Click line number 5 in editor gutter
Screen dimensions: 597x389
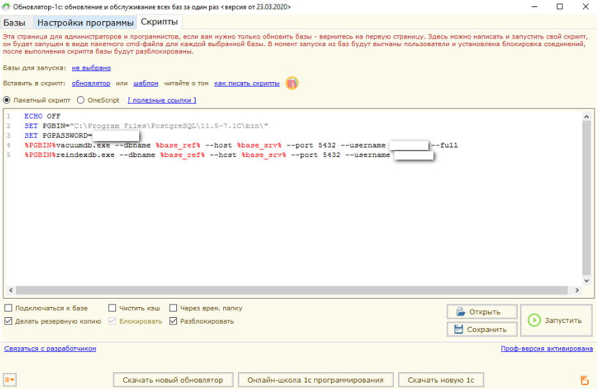pyautogui.click(x=8, y=155)
